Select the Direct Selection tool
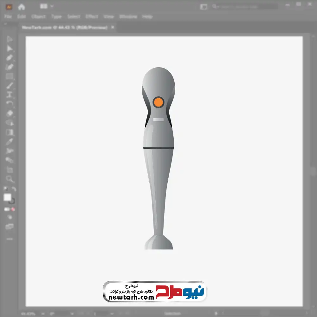Screen dimensions: 317x317 coord(10,49)
